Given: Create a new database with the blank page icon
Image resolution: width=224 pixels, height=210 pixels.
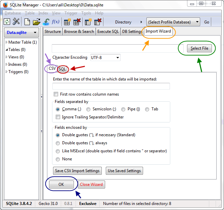Looking at the screenshot, I should (27, 22).
